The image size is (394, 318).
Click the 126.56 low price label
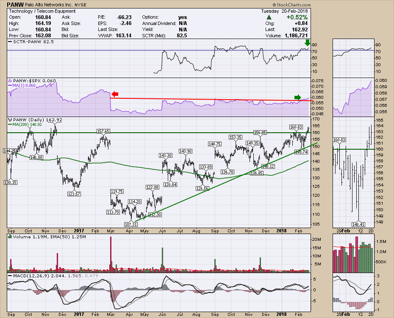202,188
